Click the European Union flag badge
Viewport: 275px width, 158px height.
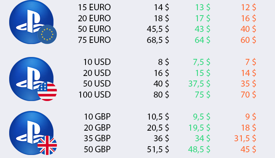click(x=47, y=34)
